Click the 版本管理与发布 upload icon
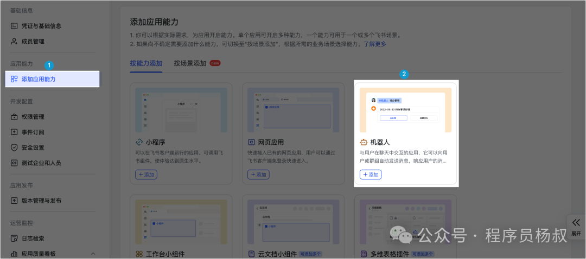The width and height of the screenshot is (586, 259). [14, 201]
